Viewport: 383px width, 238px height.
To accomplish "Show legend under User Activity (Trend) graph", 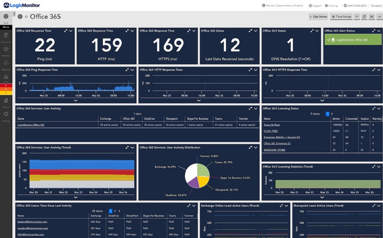I will (76, 198).
